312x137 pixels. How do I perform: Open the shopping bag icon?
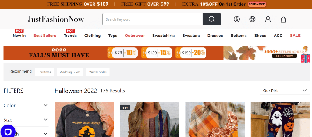pyautogui.click(x=283, y=19)
